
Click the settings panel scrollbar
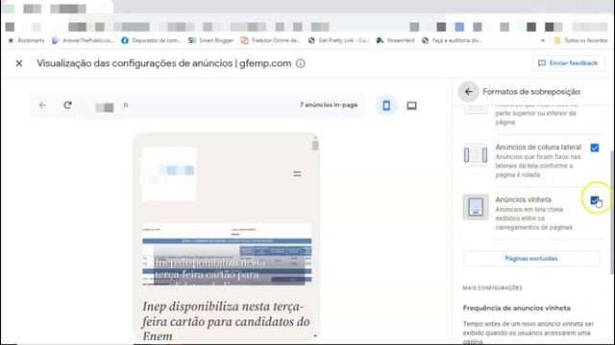point(612,212)
